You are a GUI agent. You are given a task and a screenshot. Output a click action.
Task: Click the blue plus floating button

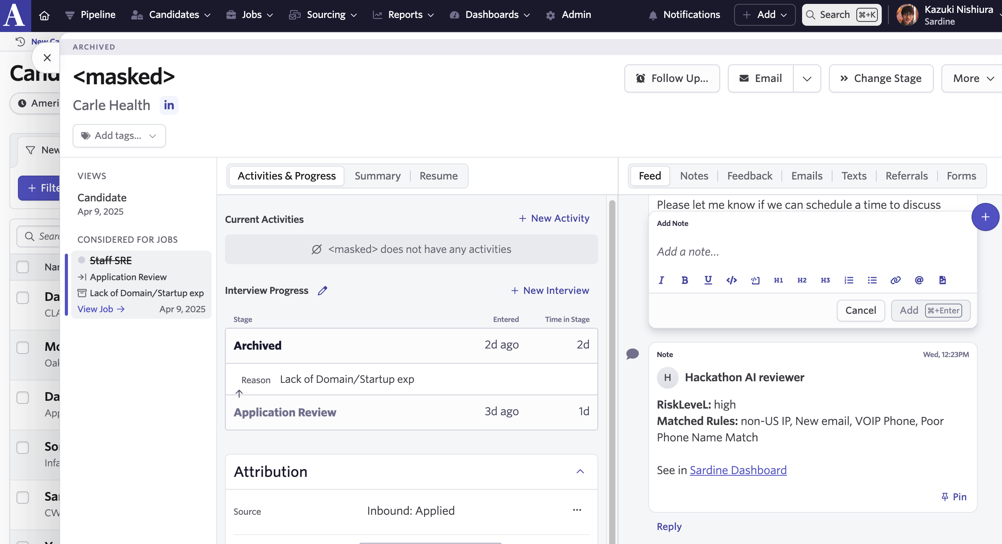(985, 217)
